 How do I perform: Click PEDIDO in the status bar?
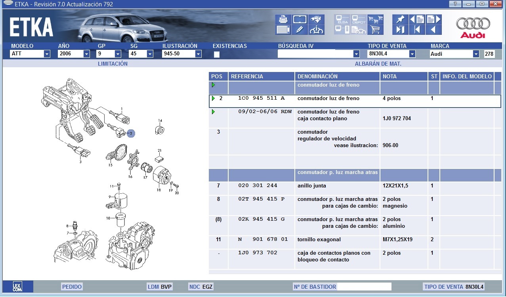[72, 287]
